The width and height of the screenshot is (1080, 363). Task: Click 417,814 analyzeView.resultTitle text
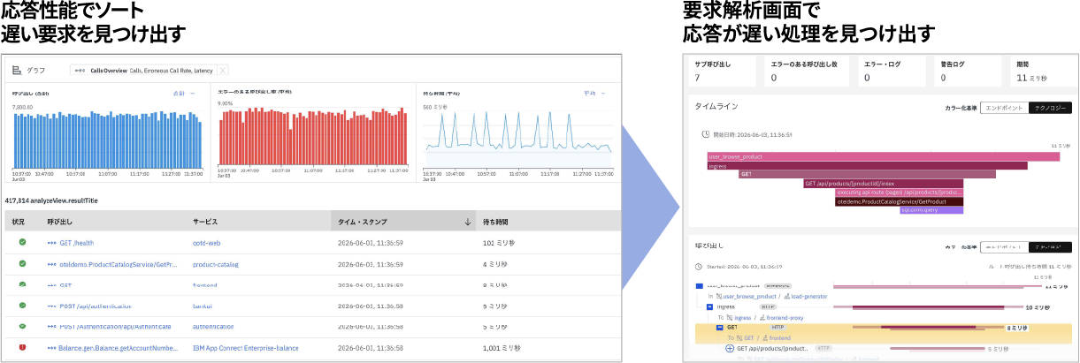pyautogui.click(x=51, y=200)
